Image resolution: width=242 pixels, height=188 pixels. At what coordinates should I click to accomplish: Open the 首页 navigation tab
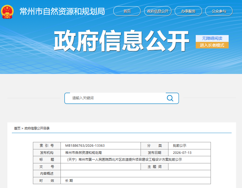tap(127, 11)
